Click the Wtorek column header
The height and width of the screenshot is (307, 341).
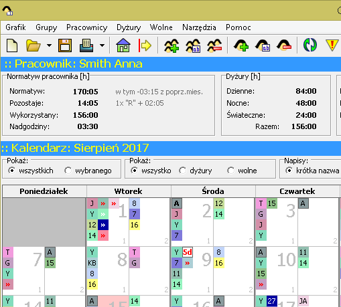pyautogui.click(x=129, y=191)
